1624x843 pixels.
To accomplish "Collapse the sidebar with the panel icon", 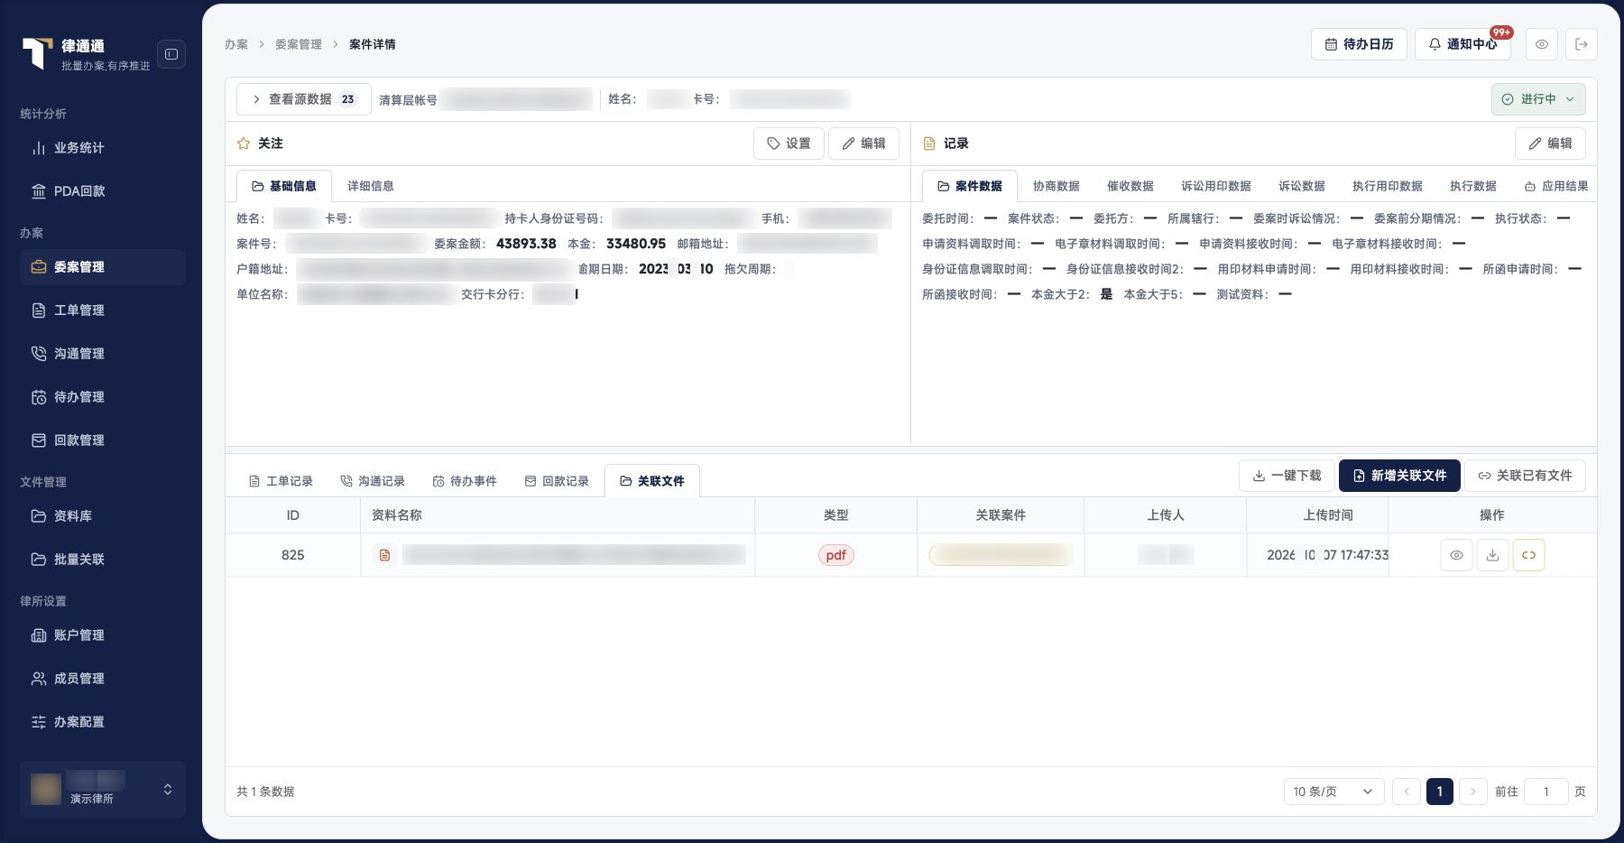I will (x=171, y=54).
